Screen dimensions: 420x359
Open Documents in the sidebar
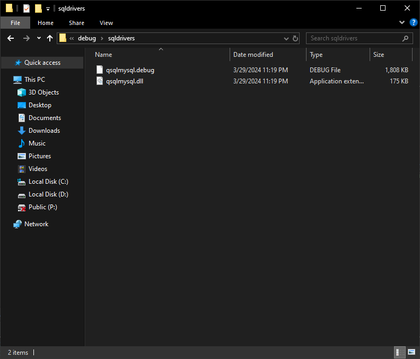45,118
